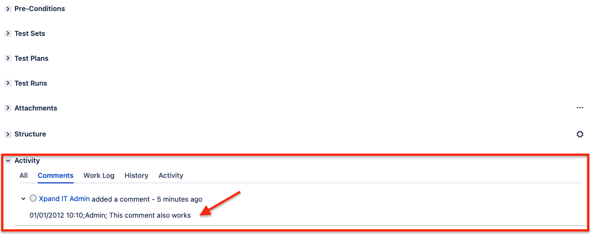Open the Xpand IT Admin profile link
Viewport: 591px width, 237px height.
click(x=64, y=199)
